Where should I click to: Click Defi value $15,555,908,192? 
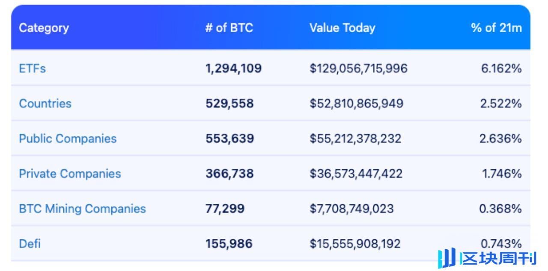tap(355, 244)
